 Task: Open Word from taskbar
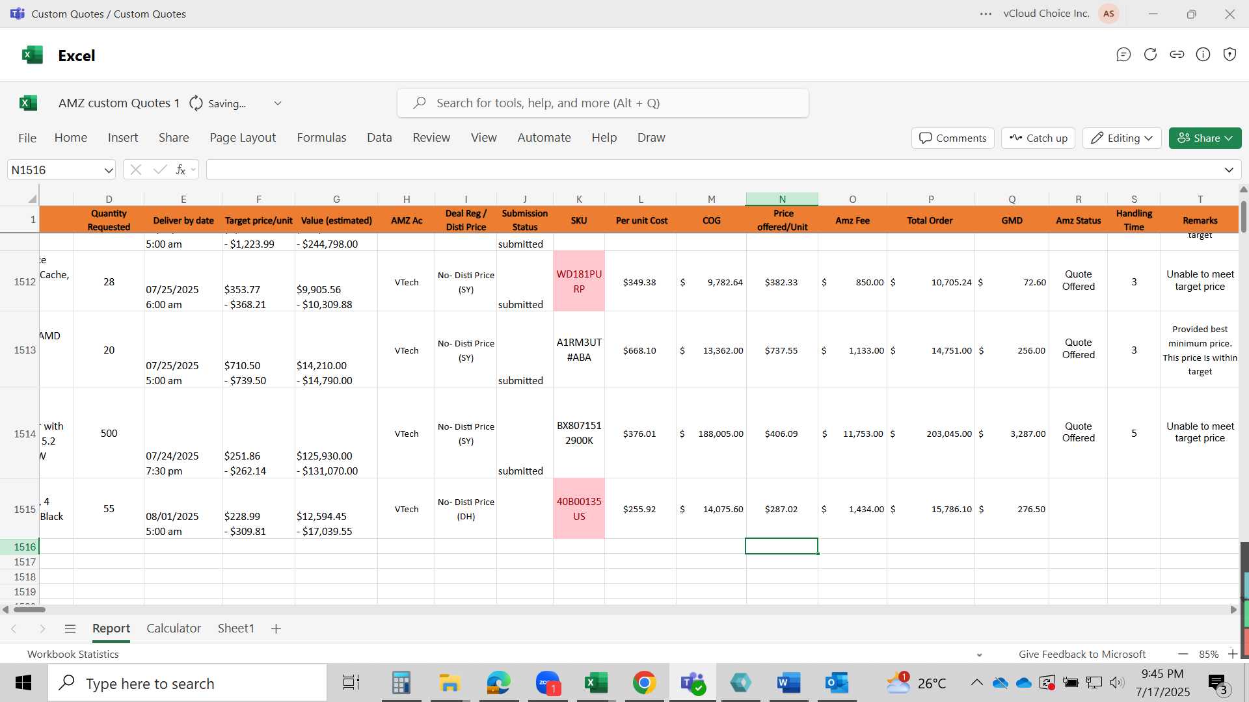coord(788,682)
